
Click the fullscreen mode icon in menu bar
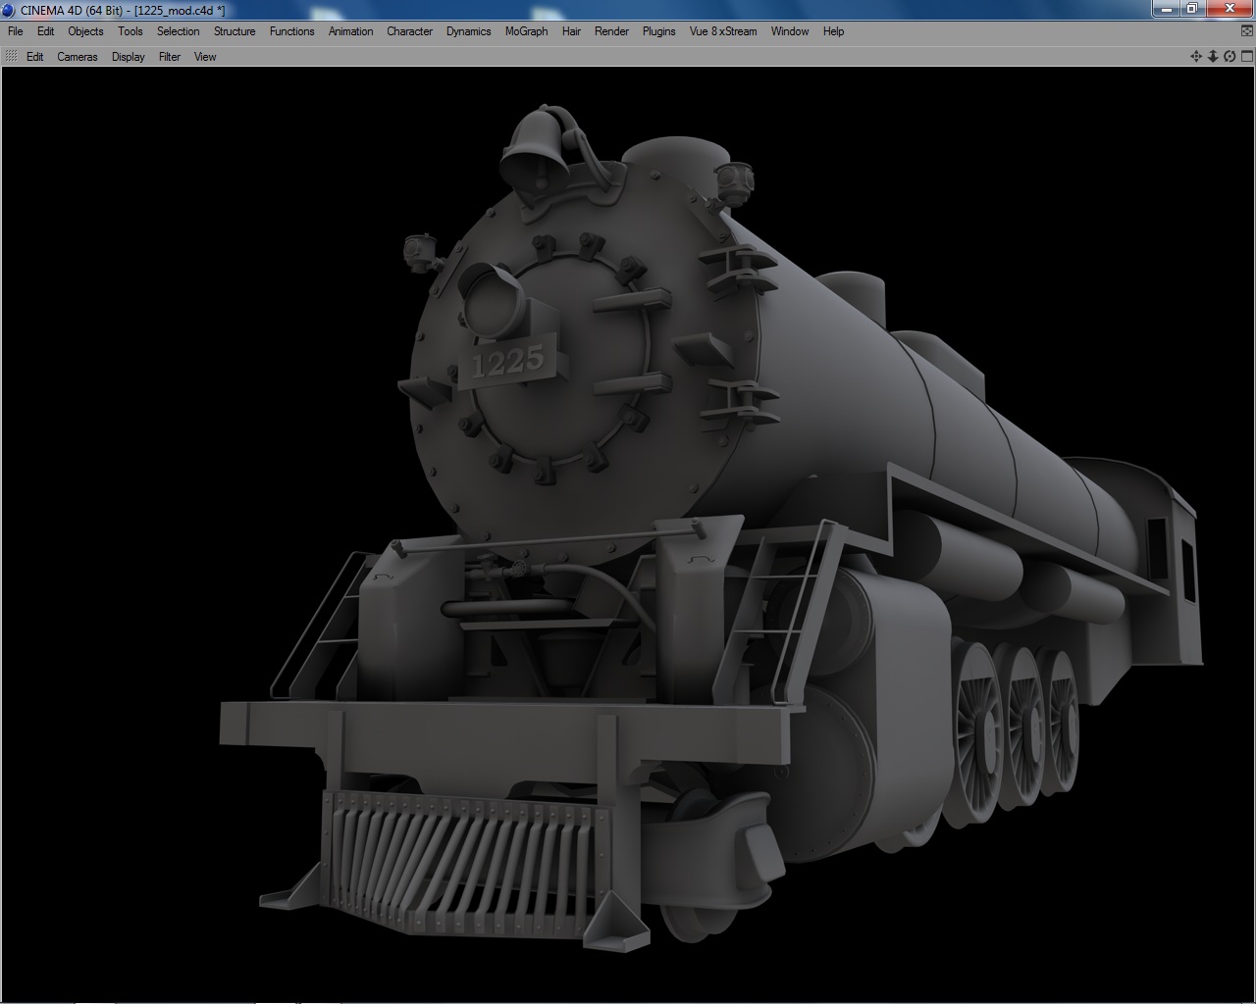click(x=1247, y=31)
